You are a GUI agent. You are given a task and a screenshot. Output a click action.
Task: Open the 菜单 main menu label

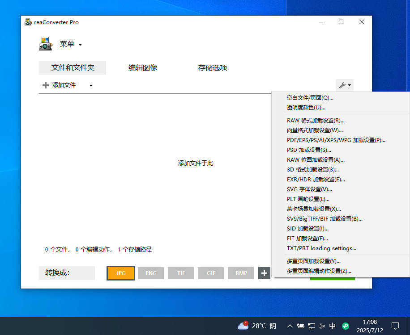[67, 44]
